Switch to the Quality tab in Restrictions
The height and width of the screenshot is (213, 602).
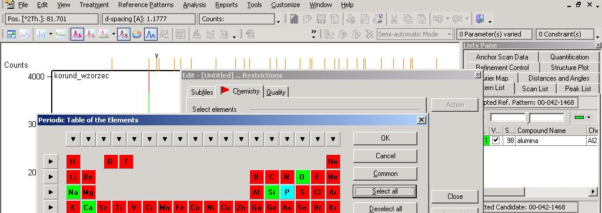(276, 92)
